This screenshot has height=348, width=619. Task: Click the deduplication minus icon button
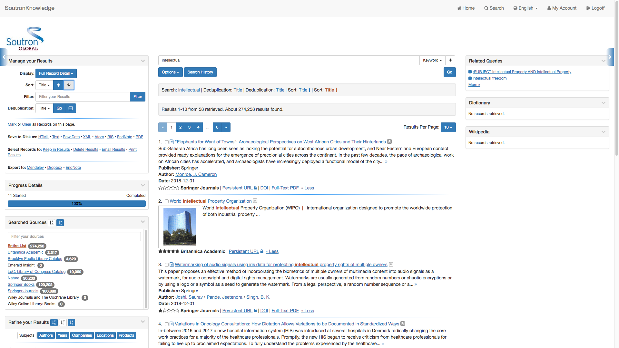[71, 108]
